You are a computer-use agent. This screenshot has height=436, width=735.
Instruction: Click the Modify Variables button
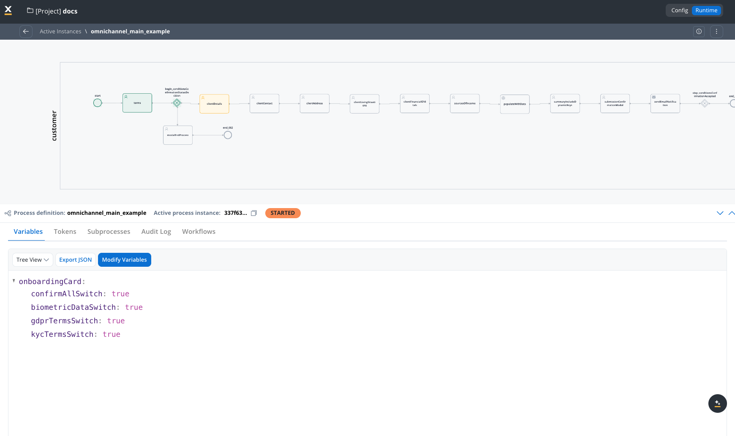124,260
